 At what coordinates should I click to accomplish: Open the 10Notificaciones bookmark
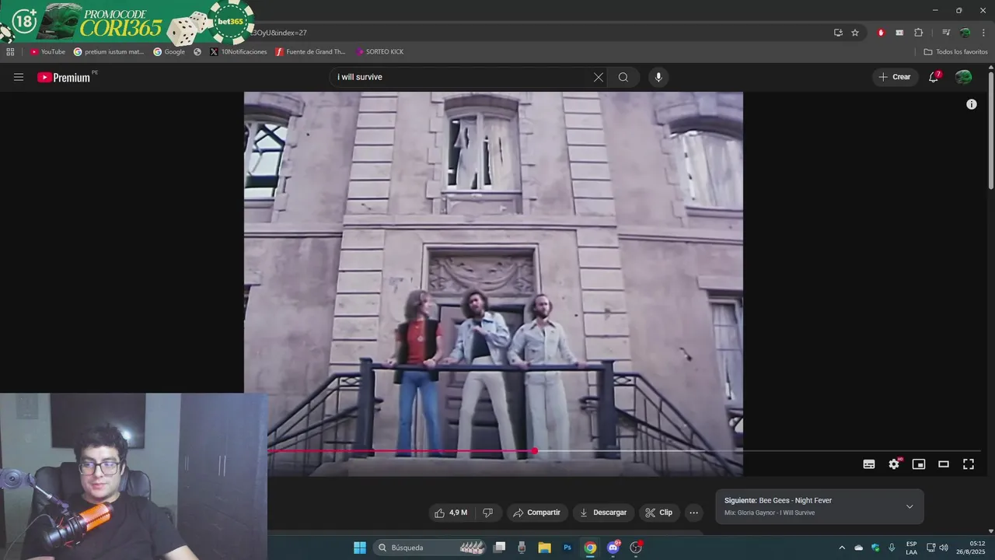pos(239,52)
